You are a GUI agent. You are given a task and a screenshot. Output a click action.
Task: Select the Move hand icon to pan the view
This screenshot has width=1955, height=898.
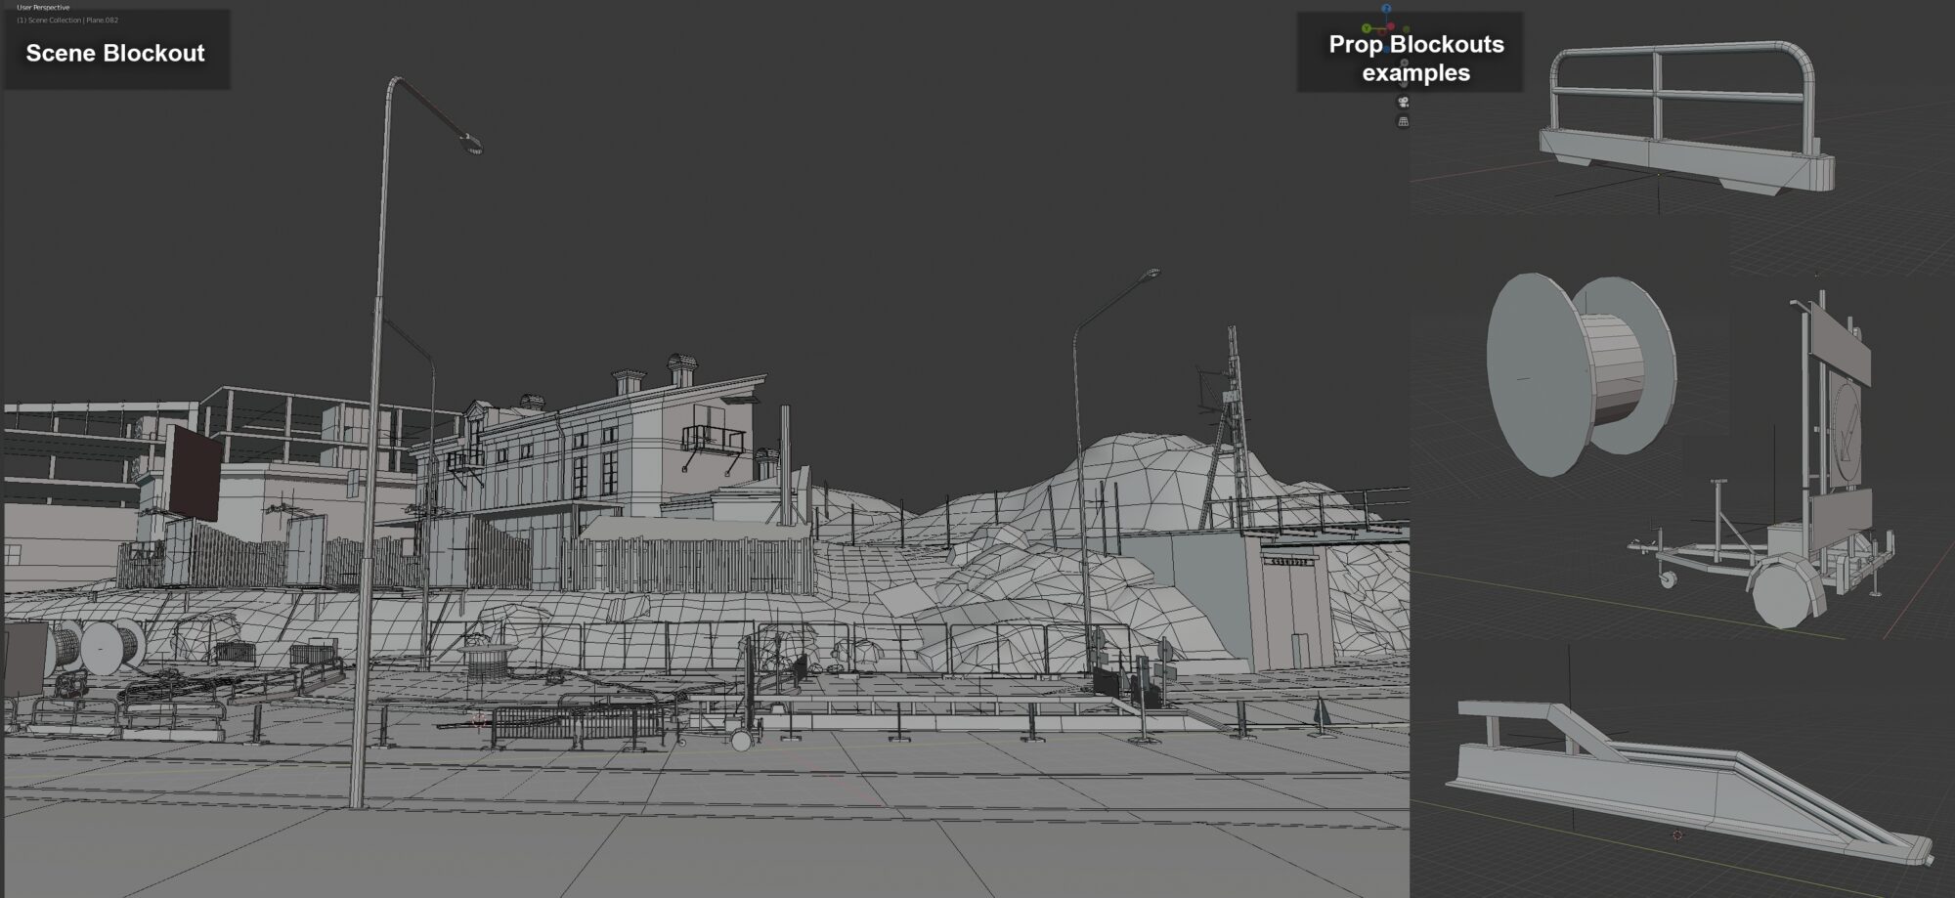coord(1404,84)
